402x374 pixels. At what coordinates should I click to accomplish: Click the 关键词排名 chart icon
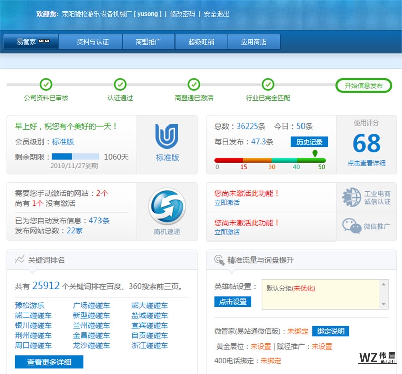point(20,260)
